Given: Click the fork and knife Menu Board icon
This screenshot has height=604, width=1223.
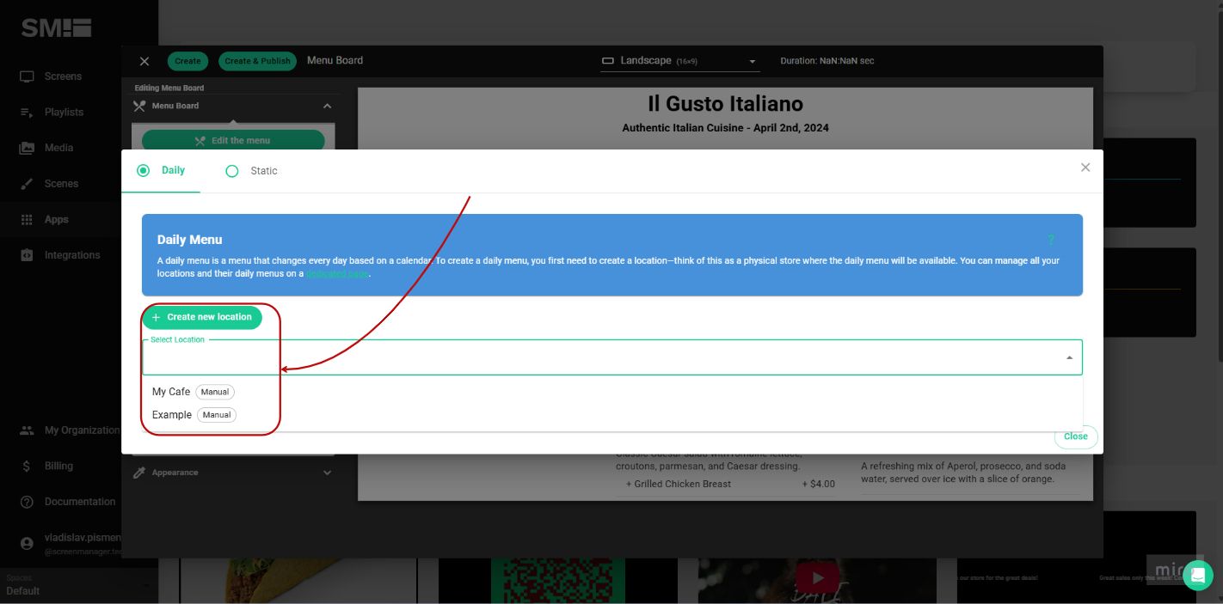Looking at the screenshot, I should [139, 106].
